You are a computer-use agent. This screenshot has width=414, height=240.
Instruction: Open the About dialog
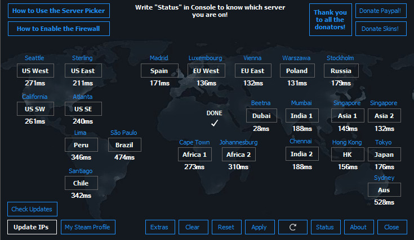click(x=359, y=227)
